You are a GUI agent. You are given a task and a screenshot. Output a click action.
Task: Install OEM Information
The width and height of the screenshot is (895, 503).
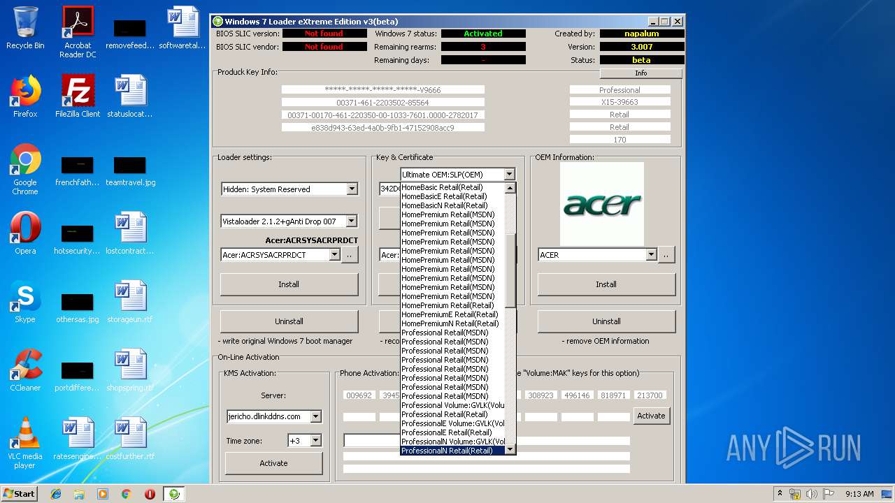pyautogui.click(x=606, y=284)
